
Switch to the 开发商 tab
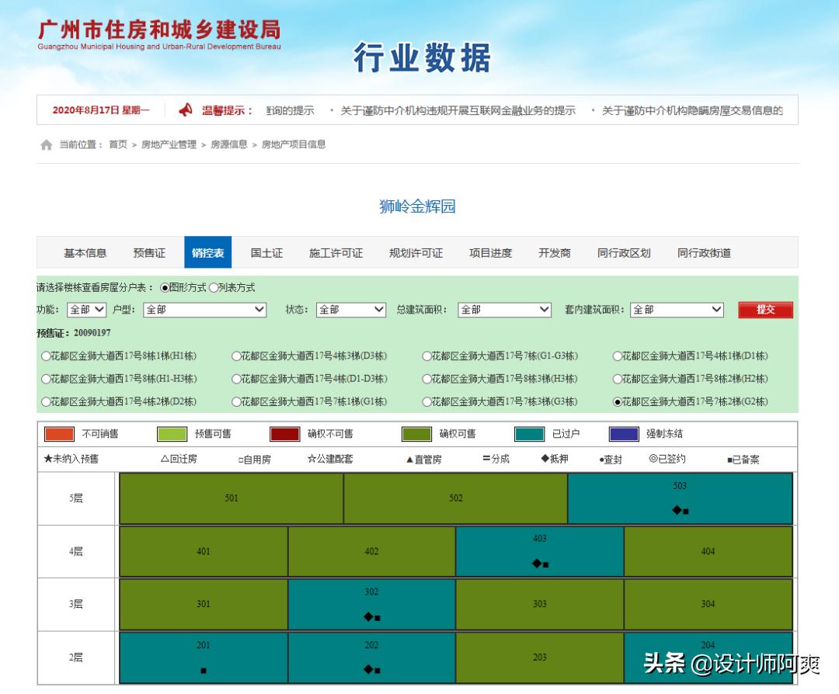(554, 252)
